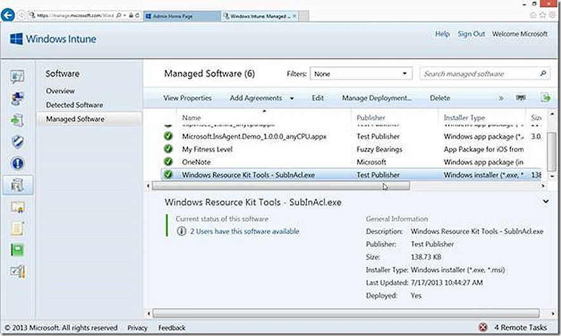Viewport: 561px width, 336px height.
Task: Open the Filters dropdown showing None
Action: [x=361, y=74]
